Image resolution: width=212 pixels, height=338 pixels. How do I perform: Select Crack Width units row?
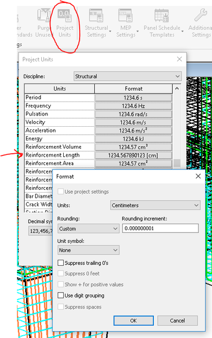[39, 204]
